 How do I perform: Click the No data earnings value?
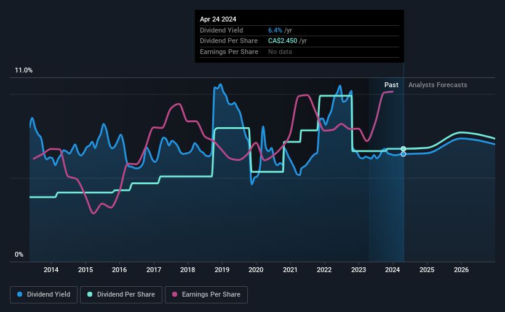[280, 52]
